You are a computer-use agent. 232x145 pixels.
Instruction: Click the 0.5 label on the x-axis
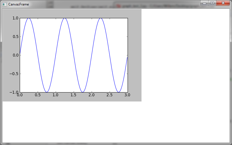pyautogui.click(x=38, y=95)
